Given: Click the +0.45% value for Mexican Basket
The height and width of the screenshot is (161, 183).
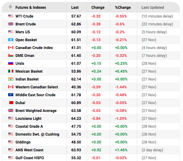Looking at the screenshot, I should point(121,71).
